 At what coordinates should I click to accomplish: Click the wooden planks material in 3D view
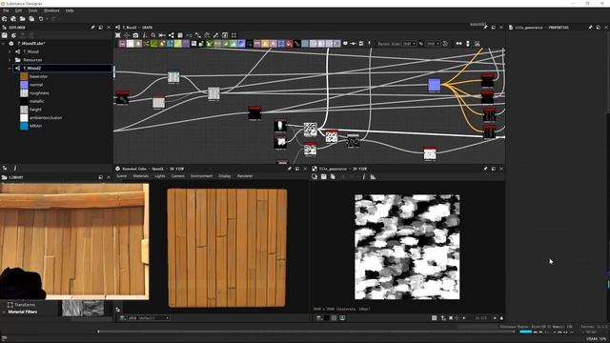coord(227,248)
